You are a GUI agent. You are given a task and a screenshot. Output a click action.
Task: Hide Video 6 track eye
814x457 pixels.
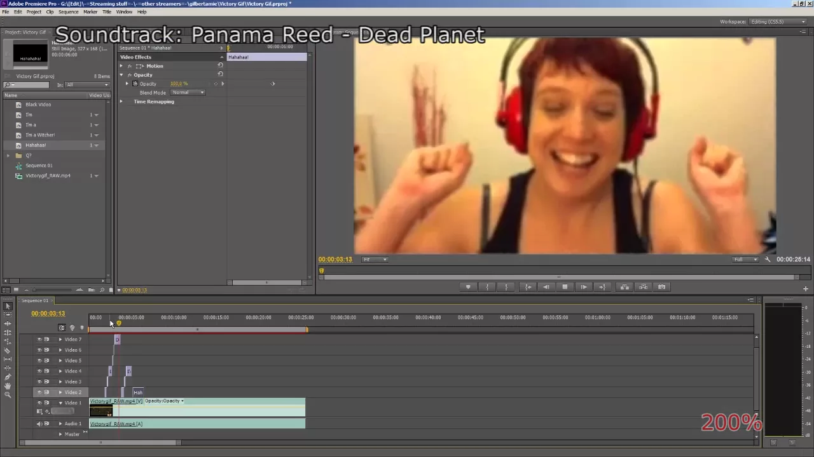coord(39,350)
